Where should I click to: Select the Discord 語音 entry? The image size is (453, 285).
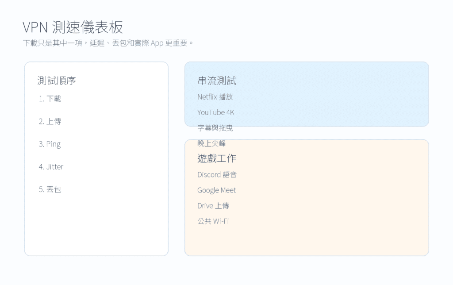[x=217, y=174]
